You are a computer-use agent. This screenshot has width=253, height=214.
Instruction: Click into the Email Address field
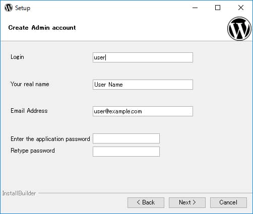143,111
